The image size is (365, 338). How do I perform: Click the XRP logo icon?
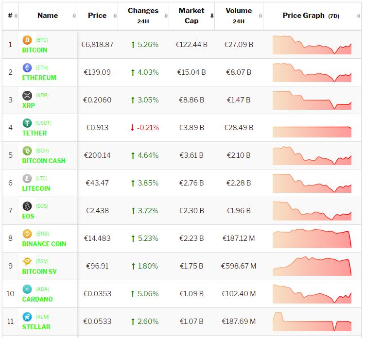27,95
